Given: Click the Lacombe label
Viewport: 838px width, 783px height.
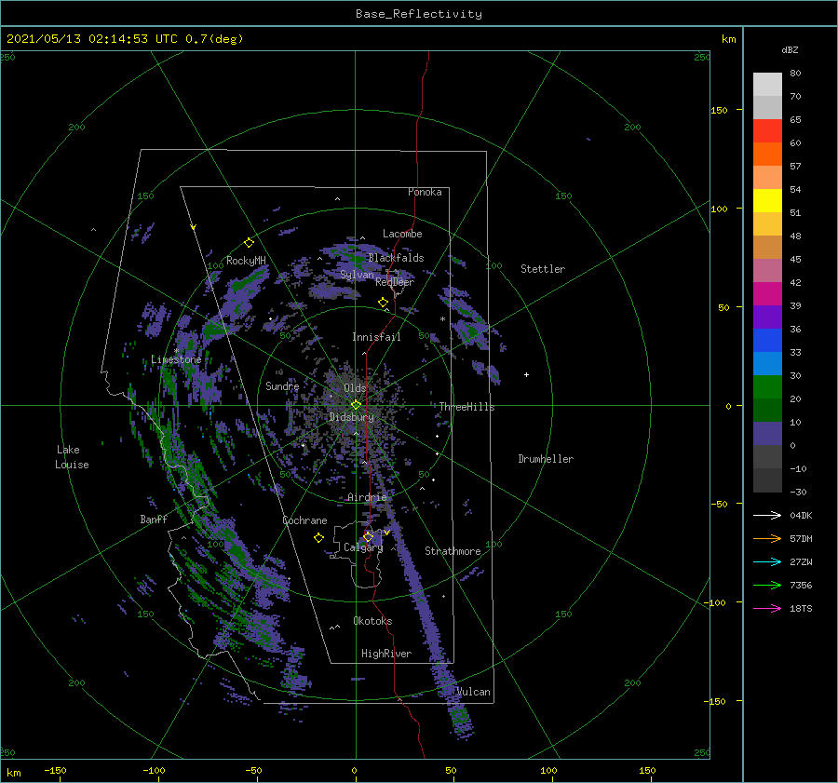Looking at the screenshot, I should click(x=402, y=234).
